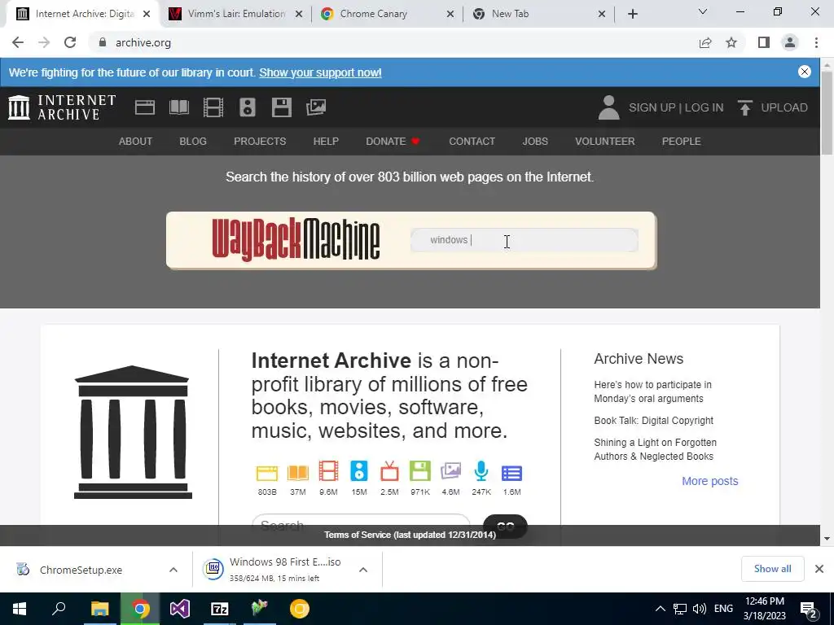Viewport: 834px width, 625px height.
Task: Go back to the previous page
Action: pos(18,42)
